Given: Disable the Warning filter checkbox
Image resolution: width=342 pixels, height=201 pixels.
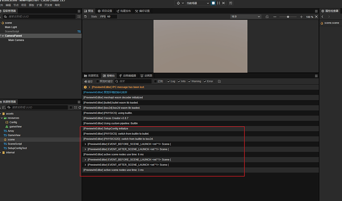Looking at the screenshot, I should coord(189,81).
